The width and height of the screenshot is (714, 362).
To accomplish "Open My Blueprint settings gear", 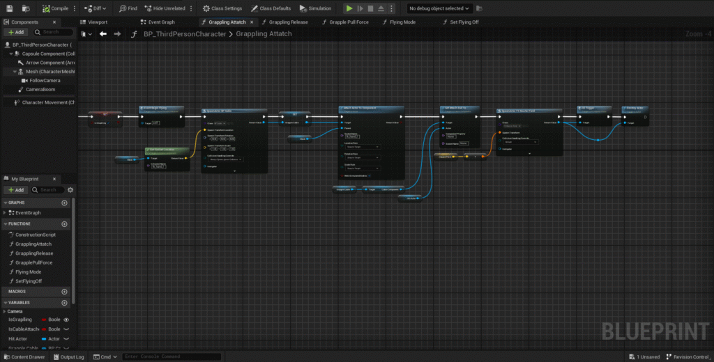I will tap(70, 189).
